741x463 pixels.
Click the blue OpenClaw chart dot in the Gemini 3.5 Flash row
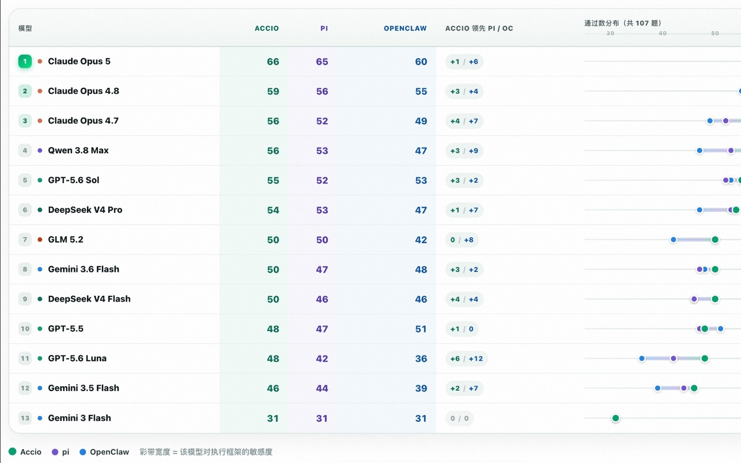pyautogui.click(x=658, y=388)
